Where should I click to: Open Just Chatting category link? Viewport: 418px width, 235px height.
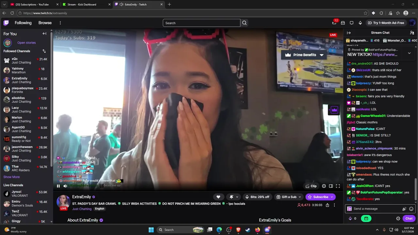click(x=82, y=209)
